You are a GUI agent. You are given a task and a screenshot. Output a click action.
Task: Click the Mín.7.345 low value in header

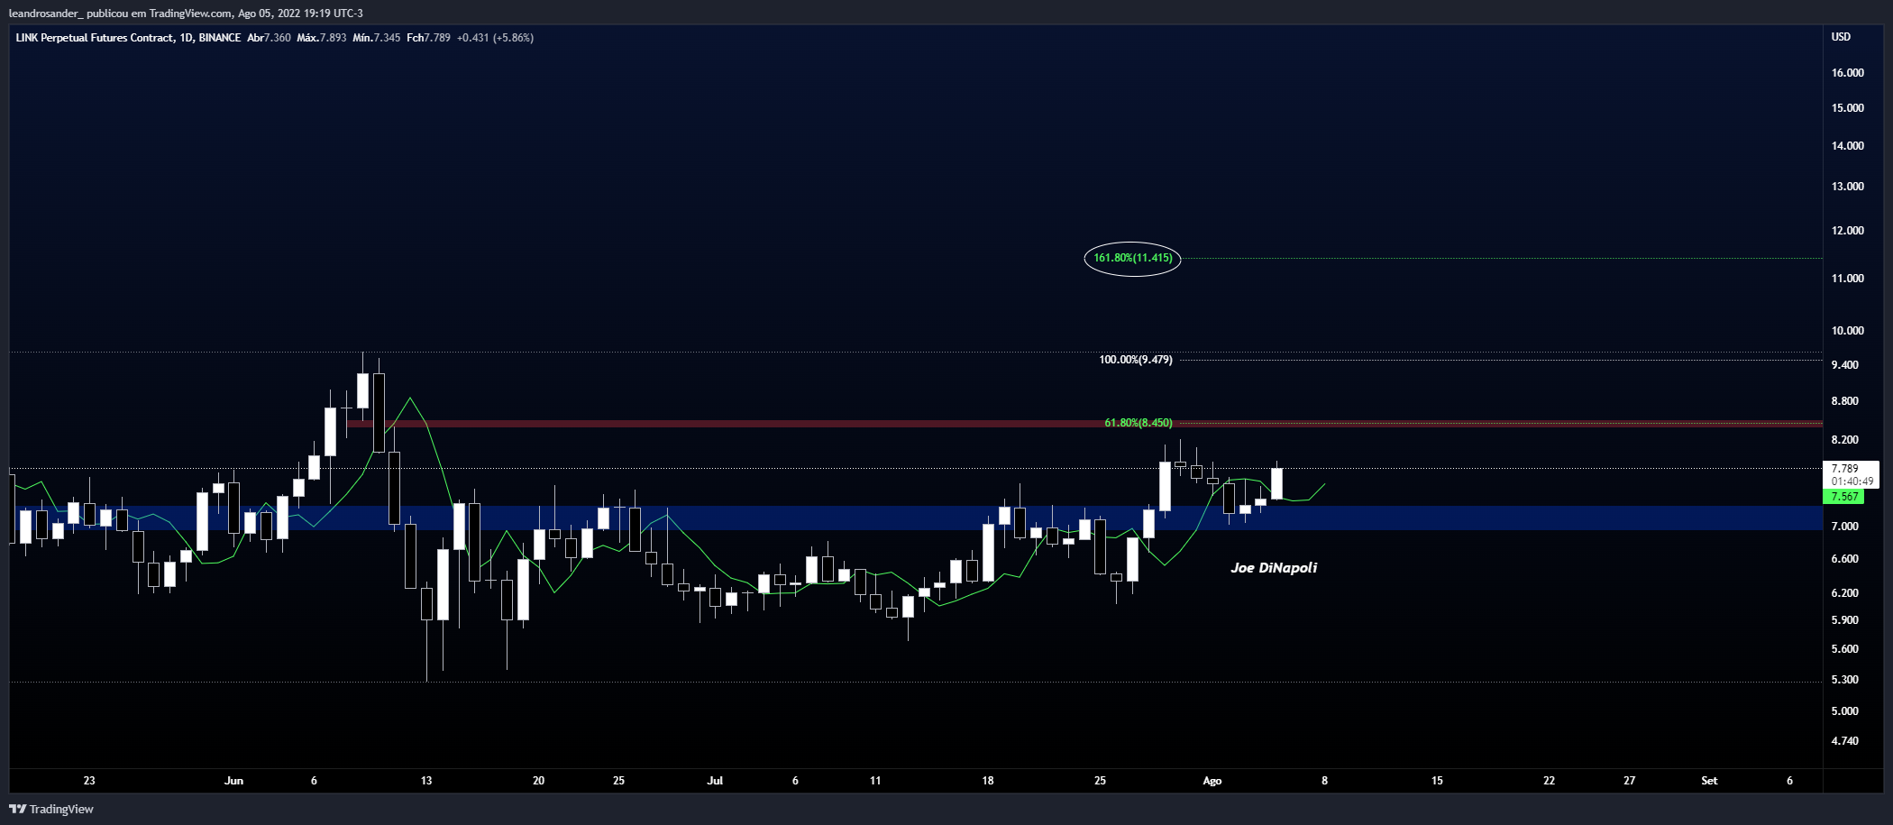coord(377,38)
